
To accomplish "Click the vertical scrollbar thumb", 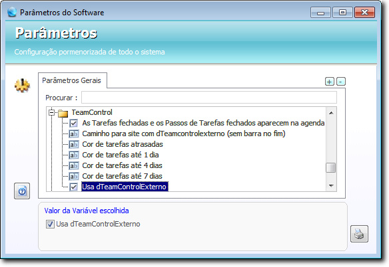I will pyautogui.click(x=330, y=167).
